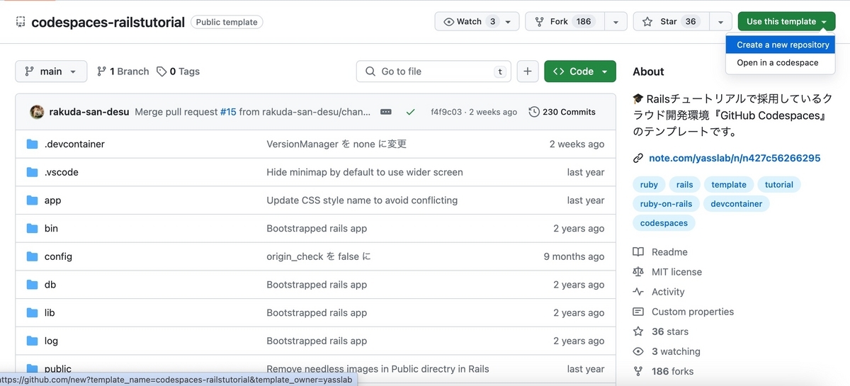Click the Activity pulse icon
Viewport: 850px width, 386px height.
[x=638, y=292]
